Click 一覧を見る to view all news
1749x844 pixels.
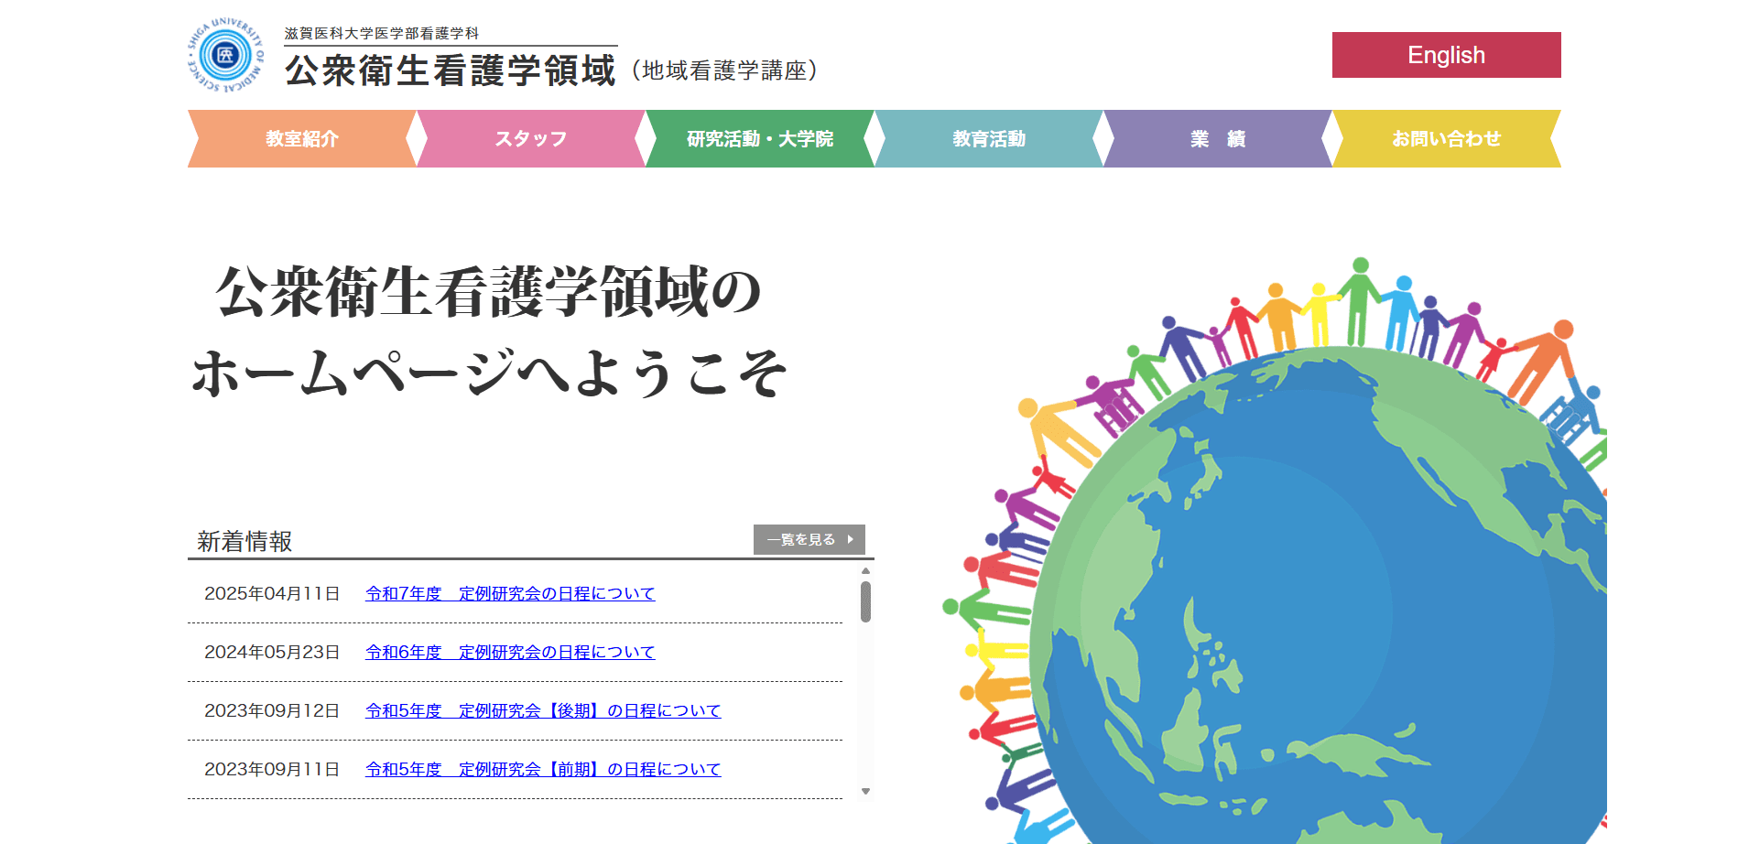(800, 539)
